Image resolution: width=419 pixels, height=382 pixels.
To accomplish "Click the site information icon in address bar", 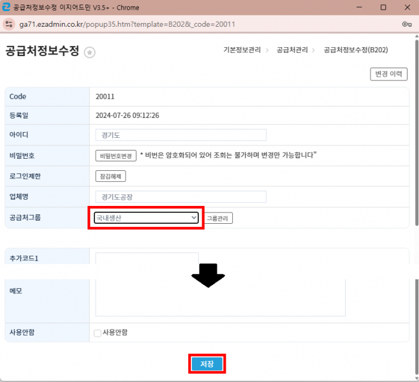I will tap(9, 24).
